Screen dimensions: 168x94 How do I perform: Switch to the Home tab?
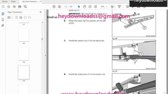pyautogui.click(x=5, y=2)
